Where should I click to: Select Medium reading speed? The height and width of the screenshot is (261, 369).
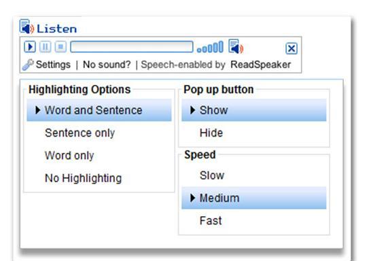(254, 198)
